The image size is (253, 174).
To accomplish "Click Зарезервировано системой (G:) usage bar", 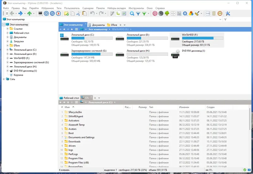I will pyautogui.click(x=92, y=54).
